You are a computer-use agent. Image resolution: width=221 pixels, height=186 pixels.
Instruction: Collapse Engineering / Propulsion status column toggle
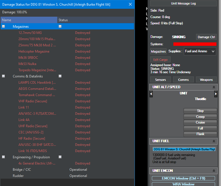coord(60,157)
